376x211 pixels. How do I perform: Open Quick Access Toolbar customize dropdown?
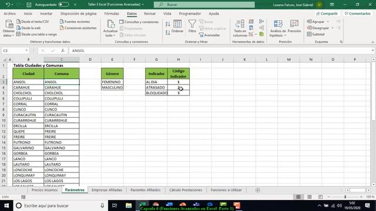click(75, 5)
